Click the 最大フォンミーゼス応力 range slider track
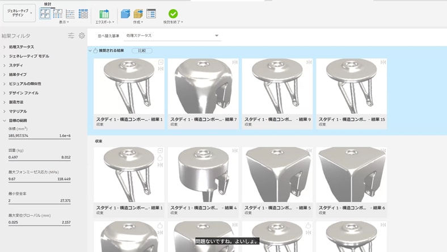The height and width of the screenshot is (252, 447). coord(39,182)
